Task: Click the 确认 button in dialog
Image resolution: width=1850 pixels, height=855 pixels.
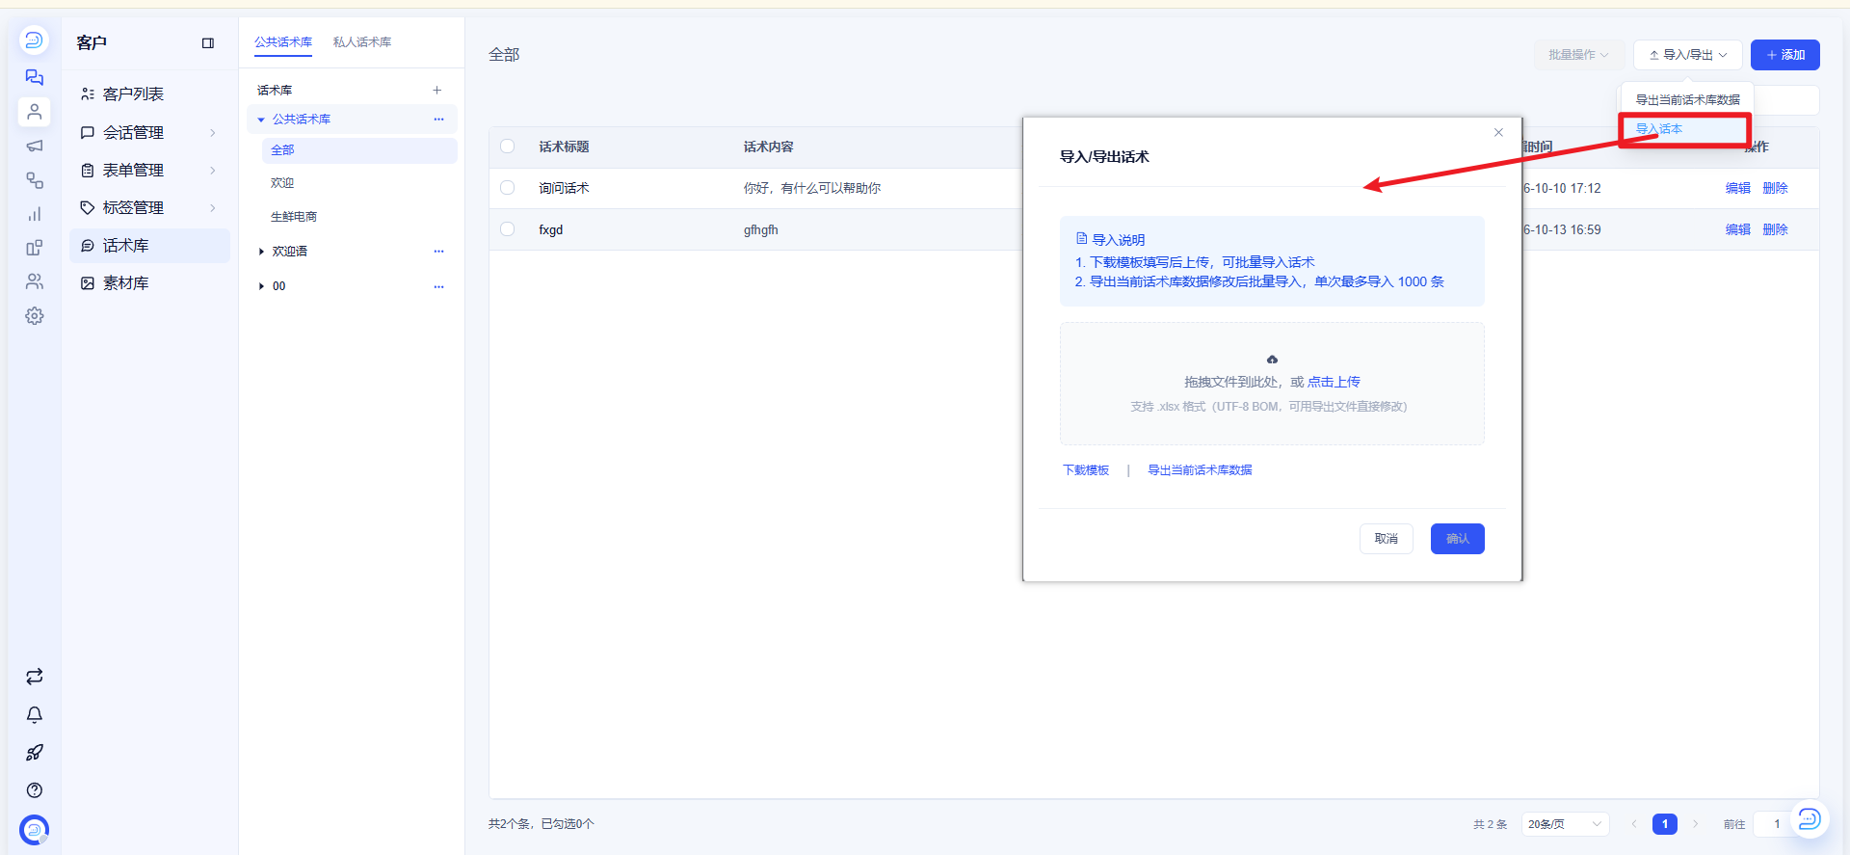Action: point(1457,539)
